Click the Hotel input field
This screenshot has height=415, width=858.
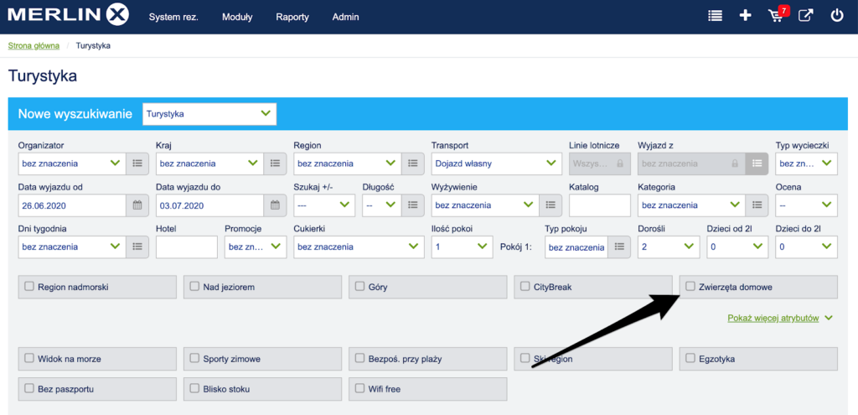(x=186, y=246)
